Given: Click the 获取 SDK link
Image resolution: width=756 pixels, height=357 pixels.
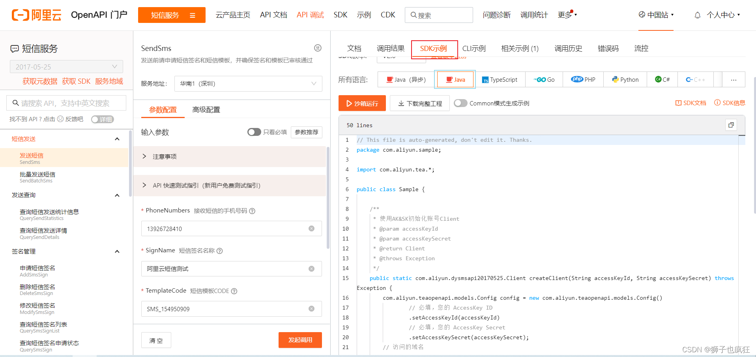Looking at the screenshot, I should click(x=76, y=81).
